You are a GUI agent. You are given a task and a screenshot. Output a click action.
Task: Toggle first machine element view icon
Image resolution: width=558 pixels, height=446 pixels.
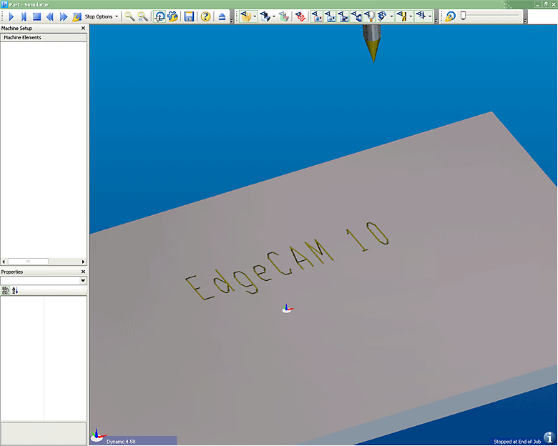coord(317,16)
